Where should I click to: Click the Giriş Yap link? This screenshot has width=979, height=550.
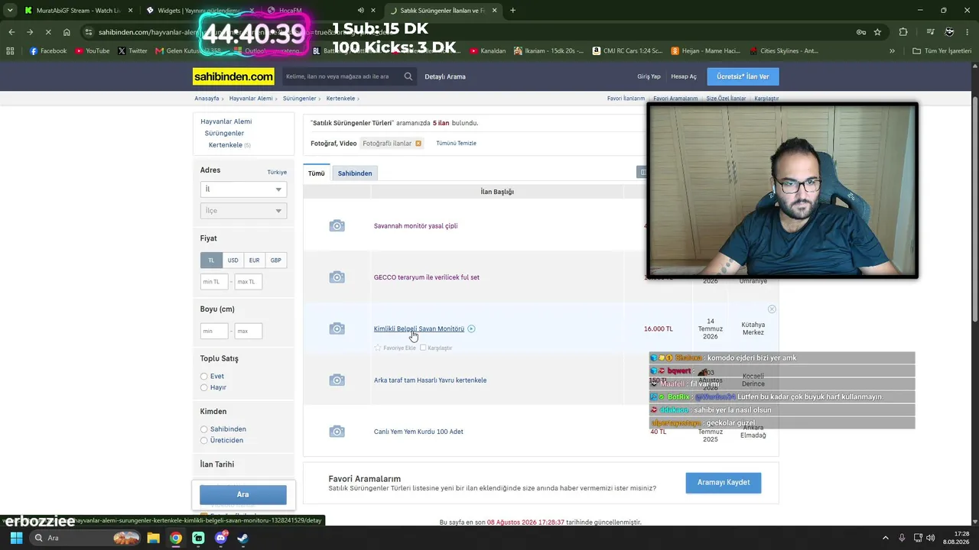[x=649, y=76]
